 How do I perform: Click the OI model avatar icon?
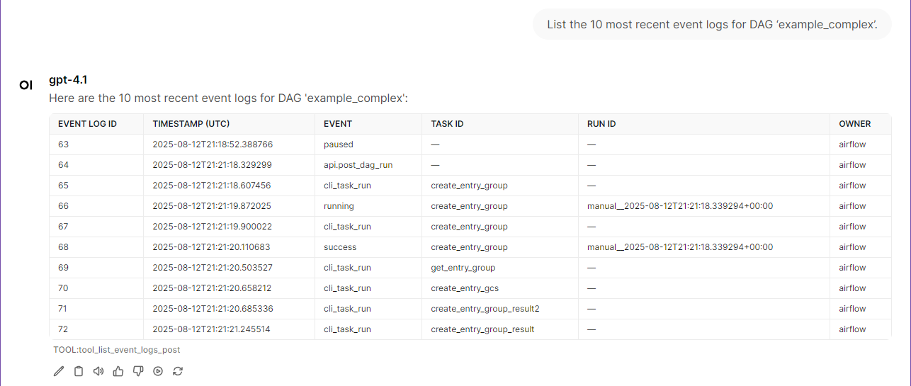(x=26, y=85)
